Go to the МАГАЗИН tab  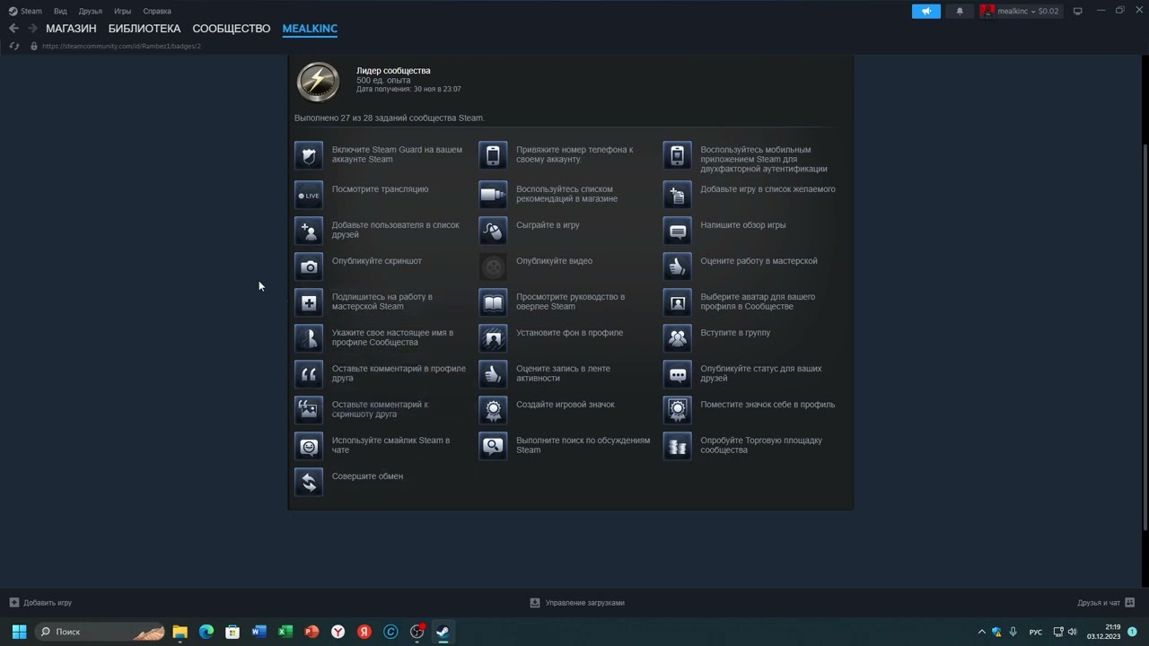(71, 29)
